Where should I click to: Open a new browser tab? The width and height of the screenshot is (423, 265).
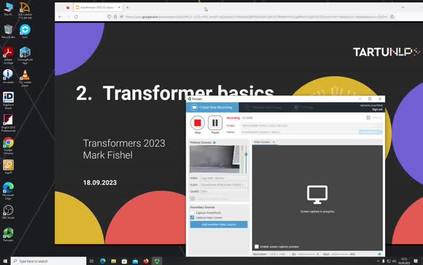tap(128, 7)
